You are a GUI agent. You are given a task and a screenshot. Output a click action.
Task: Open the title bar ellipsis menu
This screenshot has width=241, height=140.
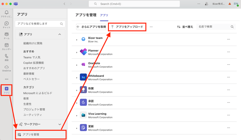click(x=199, y=4)
